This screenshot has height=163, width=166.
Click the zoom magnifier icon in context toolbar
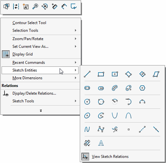[35, 6]
